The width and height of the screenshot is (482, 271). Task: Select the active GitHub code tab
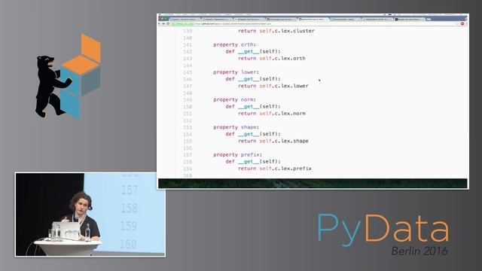point(313,20)
